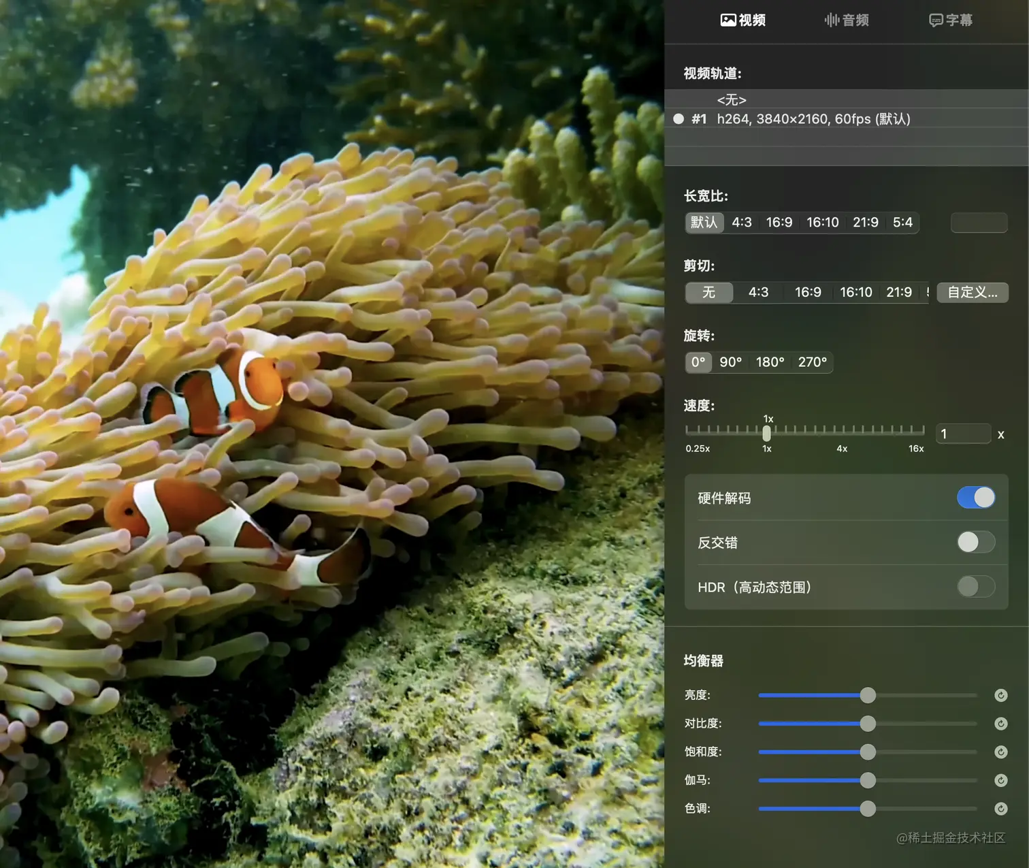Reset 对比度 with its reset icon
This screenshot has height=868, width=1029.
coord(1000,724)
